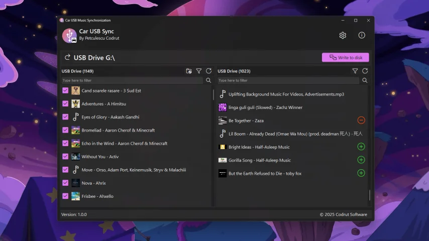Add 'Bright Ideas - Half-Asleep Music' with plus icon

pyautogui.click(x=361, y=147)
